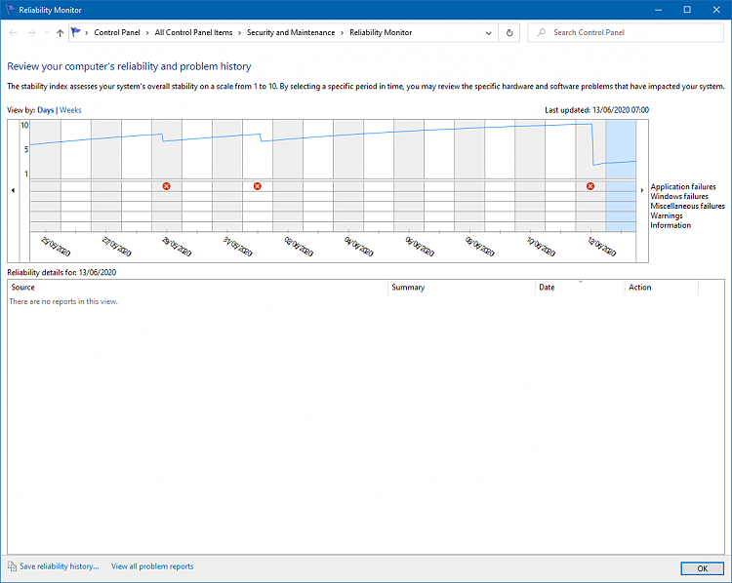This screenshot has width=732, height=583.
Task: Go up one level with Up arrow
Action: 60,32
